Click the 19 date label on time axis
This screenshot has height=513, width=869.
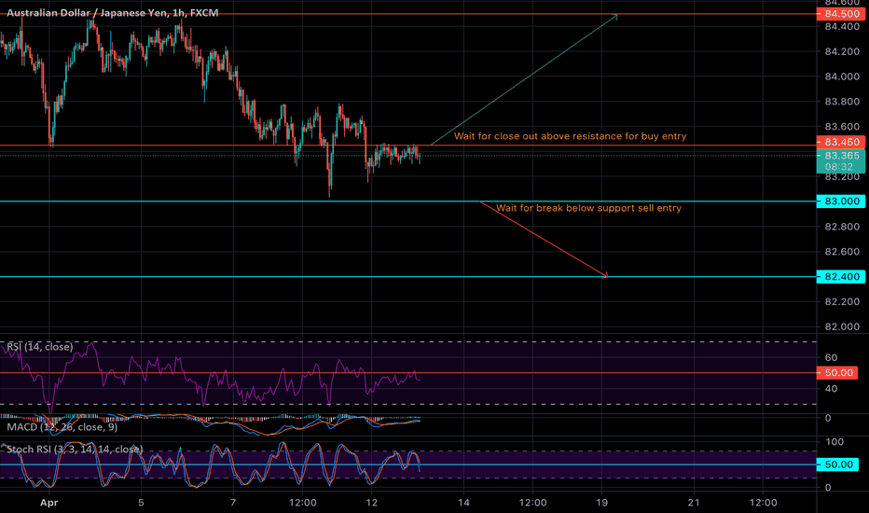602,503
